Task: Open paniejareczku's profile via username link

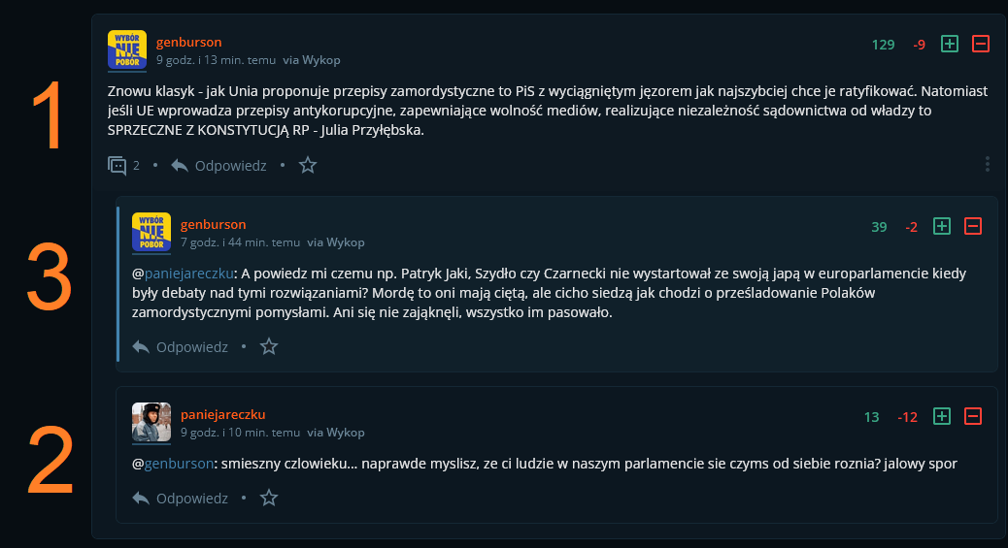Action: coord(222,414)
